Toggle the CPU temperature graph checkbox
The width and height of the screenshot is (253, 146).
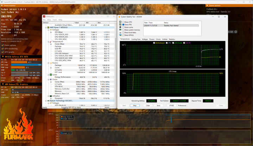167,43
